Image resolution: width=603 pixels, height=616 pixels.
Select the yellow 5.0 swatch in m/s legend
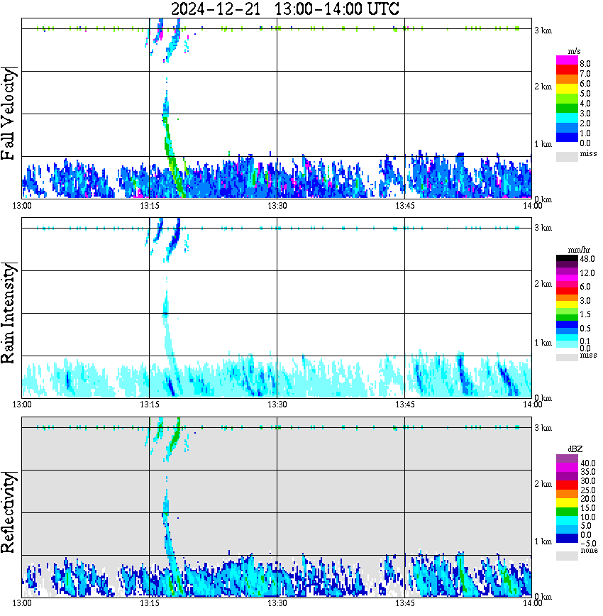(x=567, y=90)
